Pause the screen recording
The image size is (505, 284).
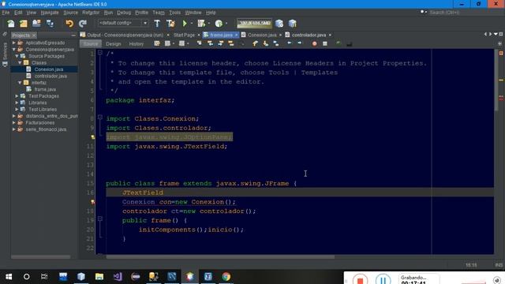tap(383, 279)
